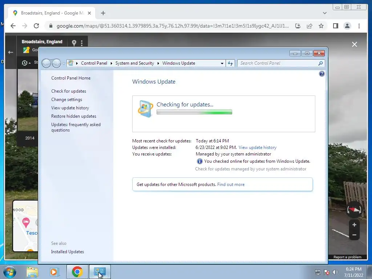Click the refresh button beside the address path
This screenshot has width=372, height=279.
tap(230, 63)
